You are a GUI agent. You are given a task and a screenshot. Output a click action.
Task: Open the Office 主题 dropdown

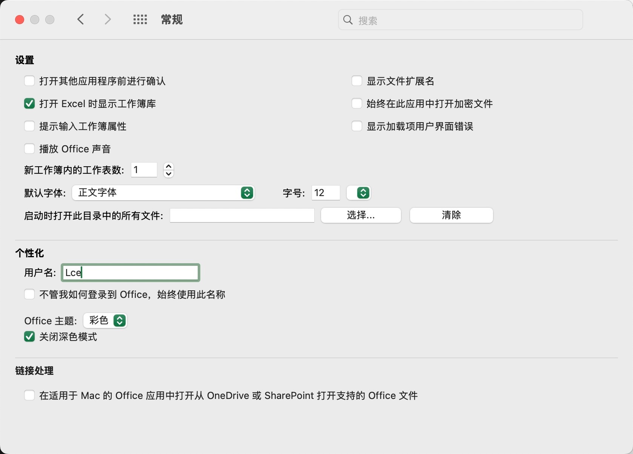click(105, 321)
